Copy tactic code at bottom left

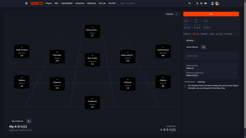29,121
